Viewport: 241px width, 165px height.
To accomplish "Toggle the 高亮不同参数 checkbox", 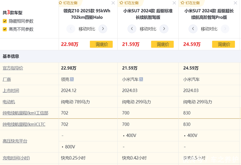I will tap(5, 29).
